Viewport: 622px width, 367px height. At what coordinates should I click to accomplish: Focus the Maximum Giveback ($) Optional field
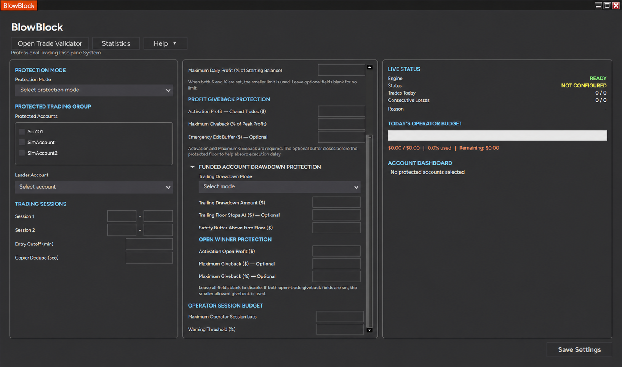pos(336,264)
